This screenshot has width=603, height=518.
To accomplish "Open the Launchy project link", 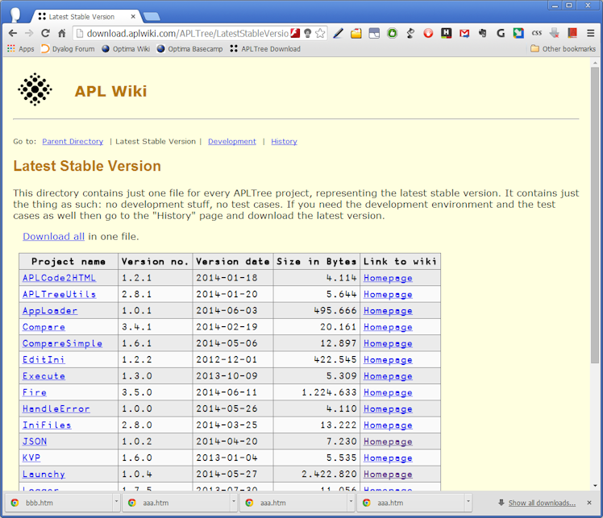I will tap(44, 474).
